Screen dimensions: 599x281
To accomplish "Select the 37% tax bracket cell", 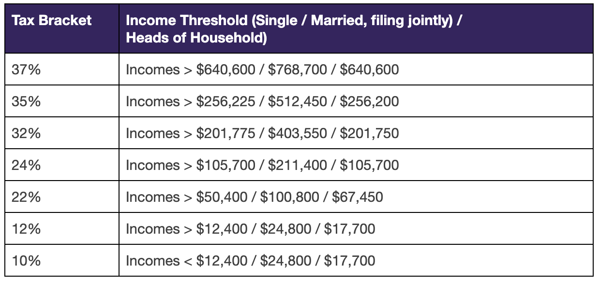I will 26,70.
